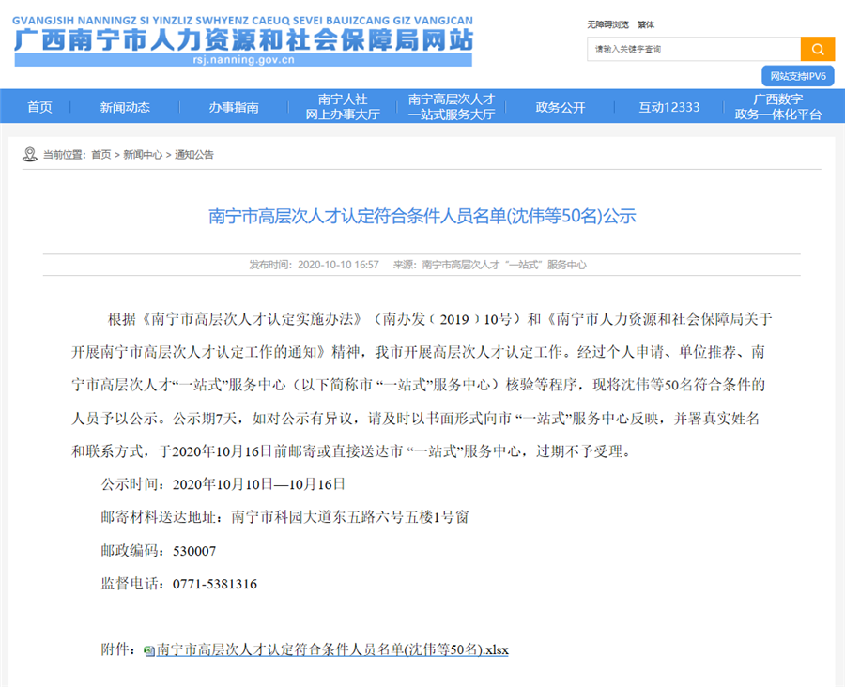Select 南宁高层次人才一站式服务大厅 in navigation
The height and width of the screenshot is (687, 845).
[452, 107]
